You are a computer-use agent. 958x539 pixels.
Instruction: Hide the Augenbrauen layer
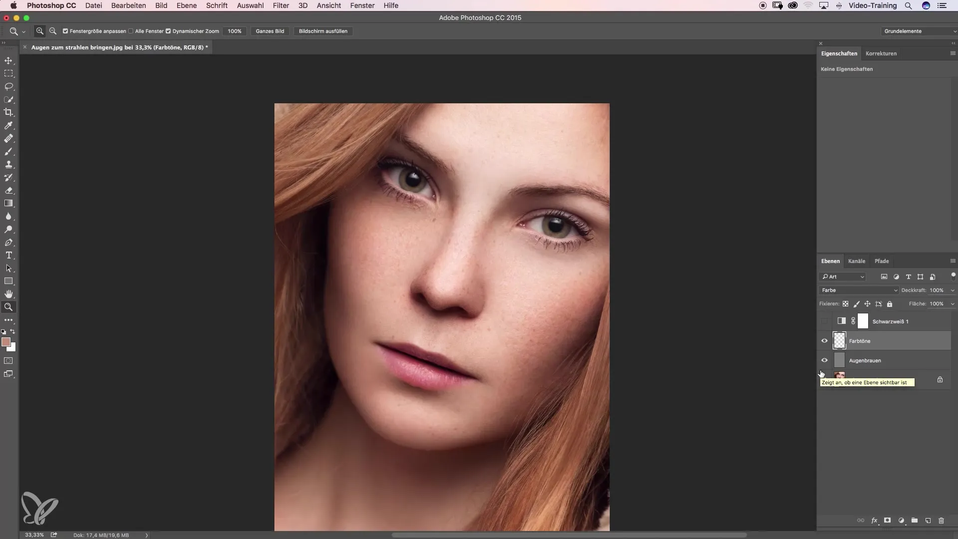[824, 360]
